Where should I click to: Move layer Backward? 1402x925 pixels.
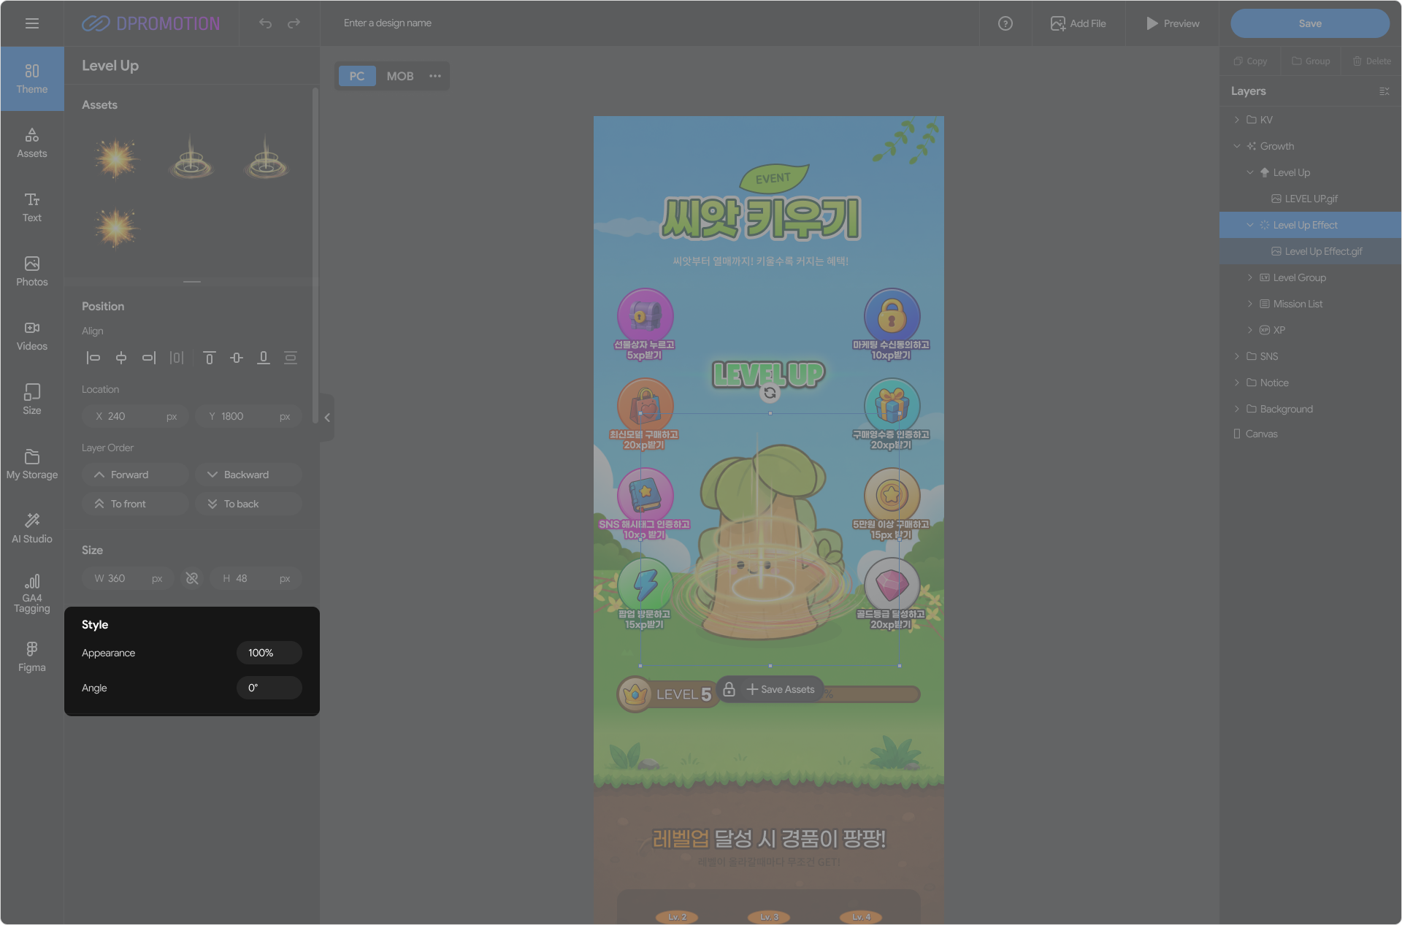[248, 475]
